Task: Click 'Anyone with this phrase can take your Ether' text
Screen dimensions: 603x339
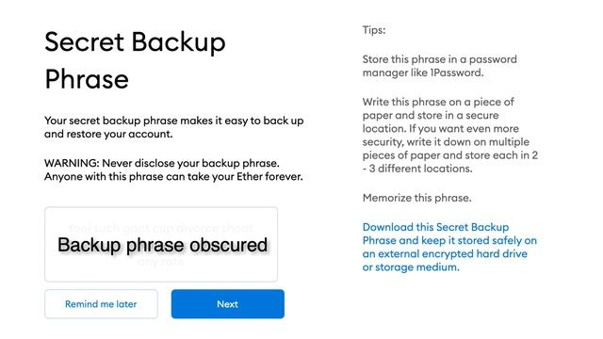Action: (158, 176)
